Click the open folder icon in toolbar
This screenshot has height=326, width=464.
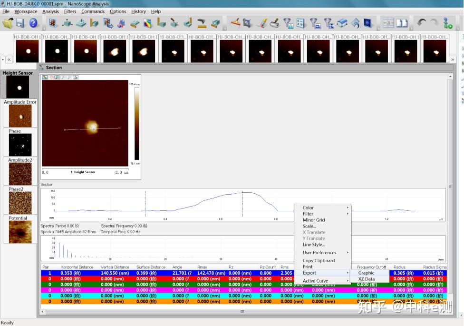[x=8, y=23]
